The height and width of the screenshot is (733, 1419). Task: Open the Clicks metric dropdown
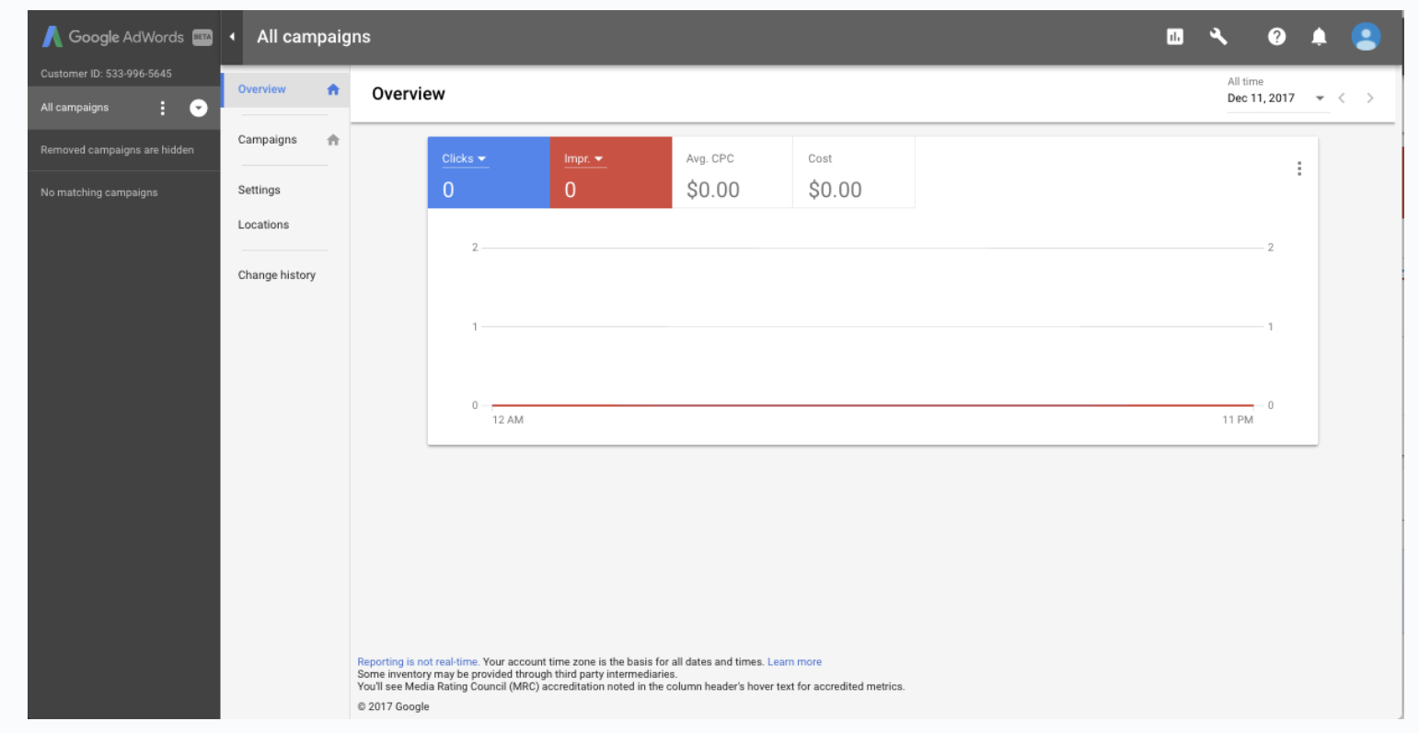click(x=464, y=159)
